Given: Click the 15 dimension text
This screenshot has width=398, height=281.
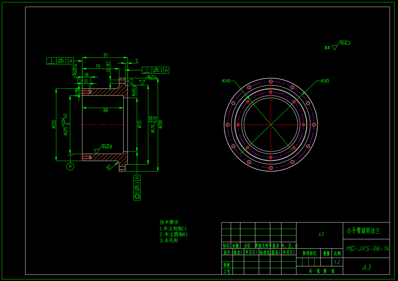Looking at the screenshot, I should coord(85,81).
